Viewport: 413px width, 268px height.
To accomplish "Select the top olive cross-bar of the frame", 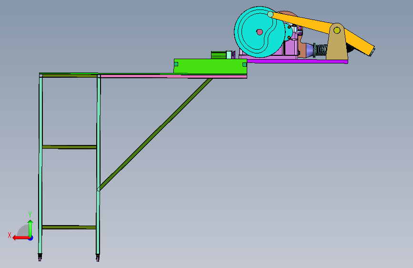I will 70,76.
